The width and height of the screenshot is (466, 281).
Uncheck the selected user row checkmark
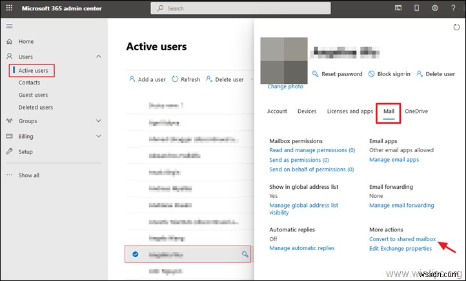point(136,255)
